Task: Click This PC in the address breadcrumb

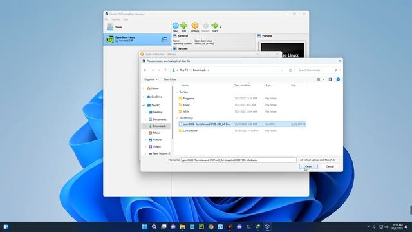Action: coord(184,70)
